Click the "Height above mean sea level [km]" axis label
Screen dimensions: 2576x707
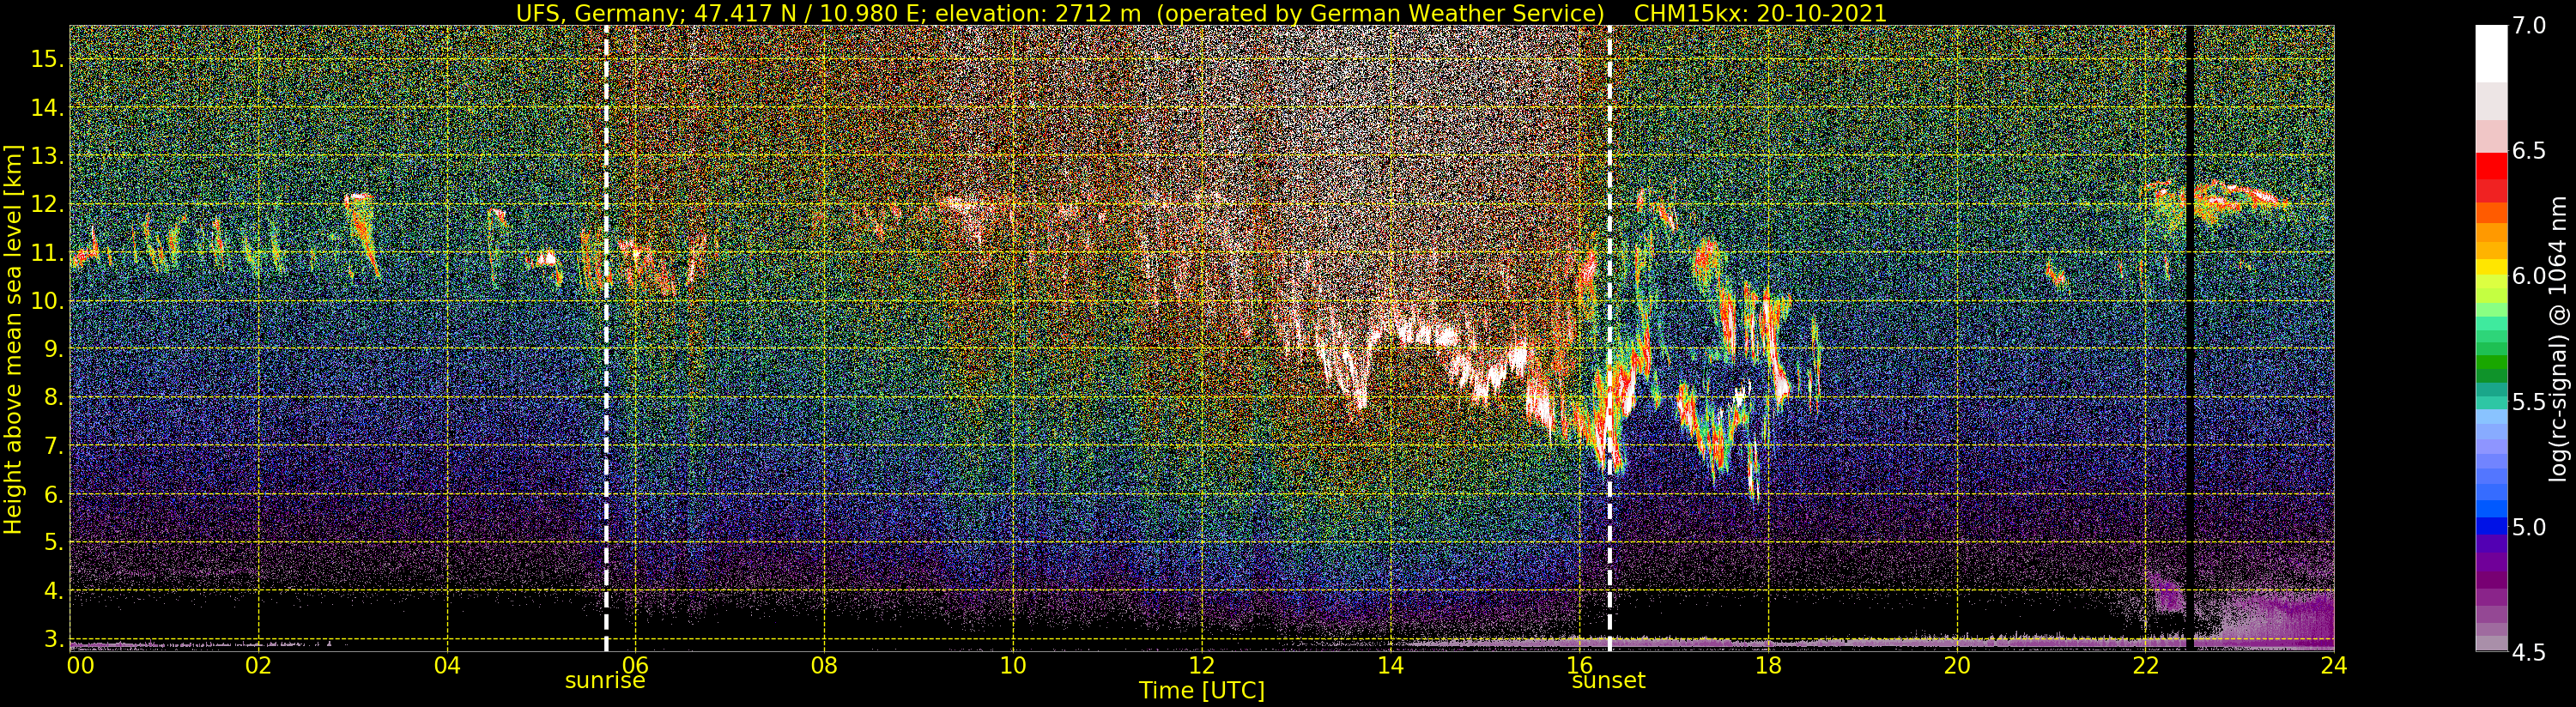14,339
